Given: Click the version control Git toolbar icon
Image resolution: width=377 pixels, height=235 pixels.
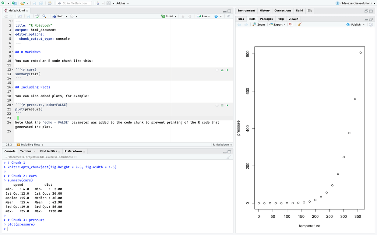Looking at the screenshot, I should pyautogui.click(x=98, y=3).
